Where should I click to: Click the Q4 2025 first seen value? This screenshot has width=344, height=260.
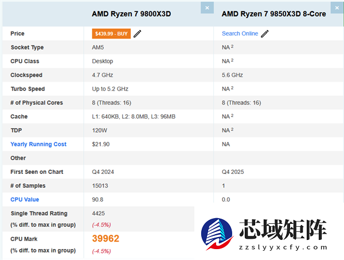(233, 172)
